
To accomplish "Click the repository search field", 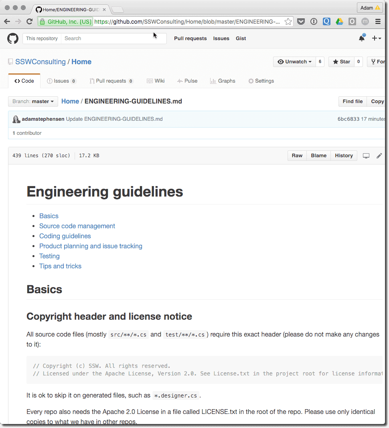I will (x=114, y=39).
